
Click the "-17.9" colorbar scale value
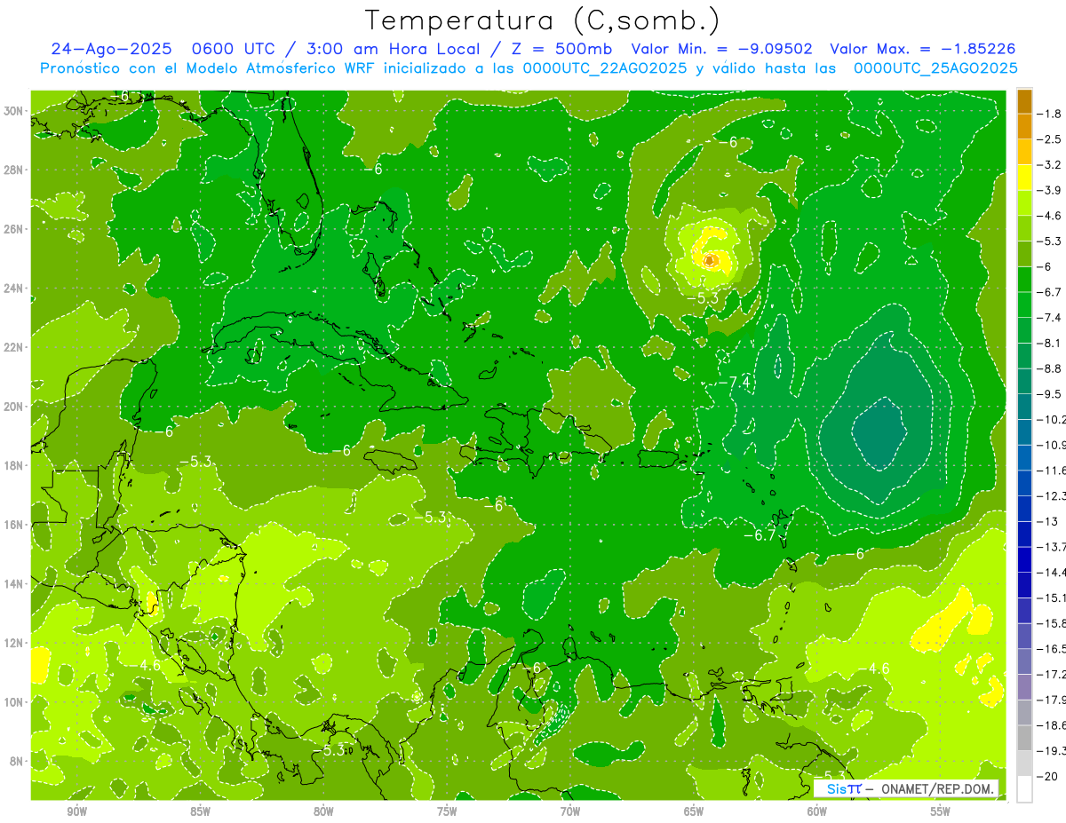1053,699
